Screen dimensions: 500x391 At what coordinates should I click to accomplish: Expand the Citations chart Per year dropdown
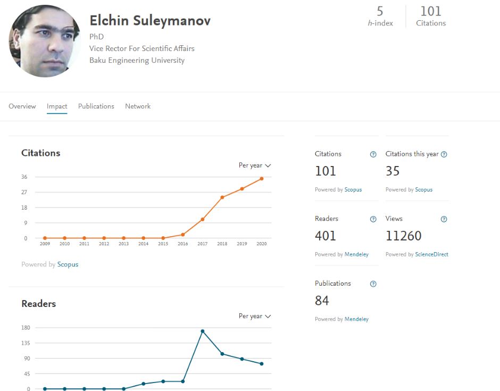click(x=254, y=165)
